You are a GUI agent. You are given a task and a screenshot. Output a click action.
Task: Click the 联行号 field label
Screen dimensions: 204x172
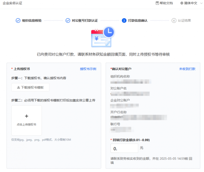tap(115, 124)
